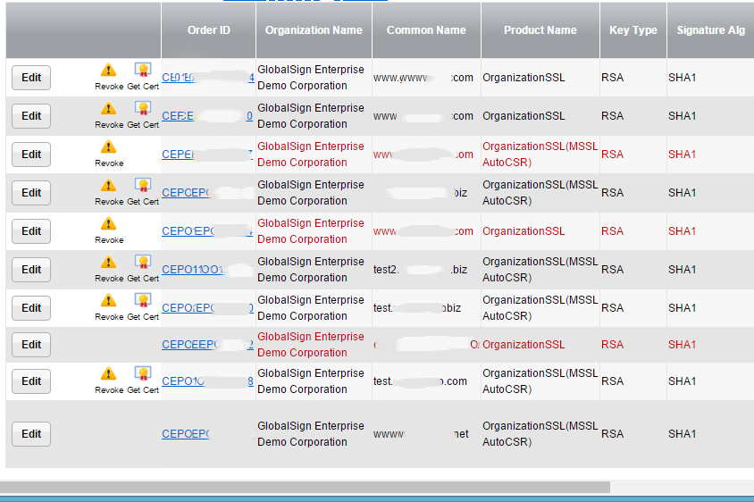
Task: Click Get Cert icon in the second row
Action: point(142,109)
